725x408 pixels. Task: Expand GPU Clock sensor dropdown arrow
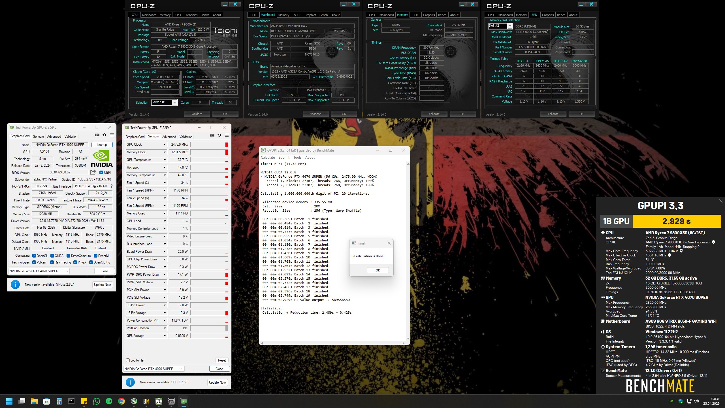tap(165, 144)
